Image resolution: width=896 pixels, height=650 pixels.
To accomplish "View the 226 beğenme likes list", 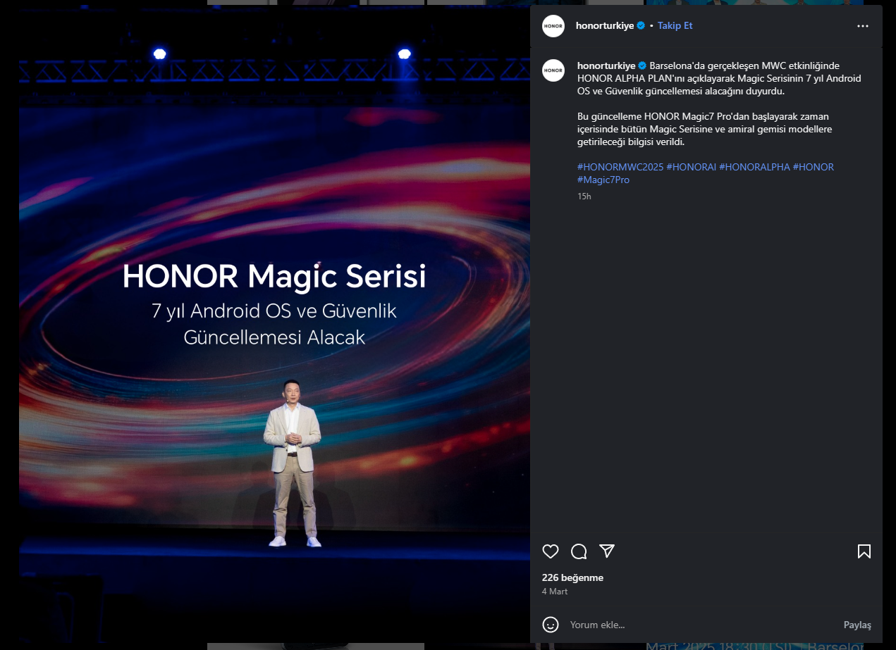I will pyautogui.click(x=572, y=577).
